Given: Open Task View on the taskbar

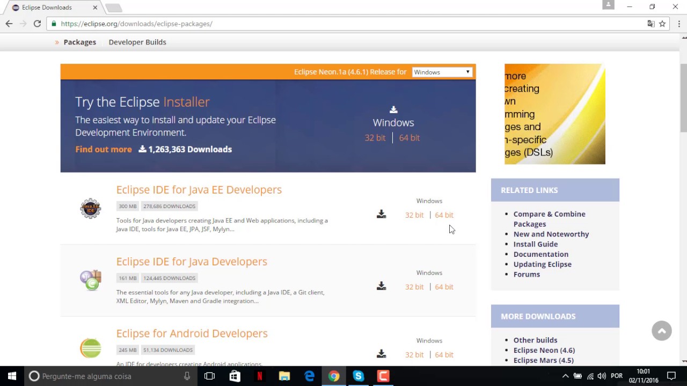Looking at the screenshot, I should click(209, 376).
